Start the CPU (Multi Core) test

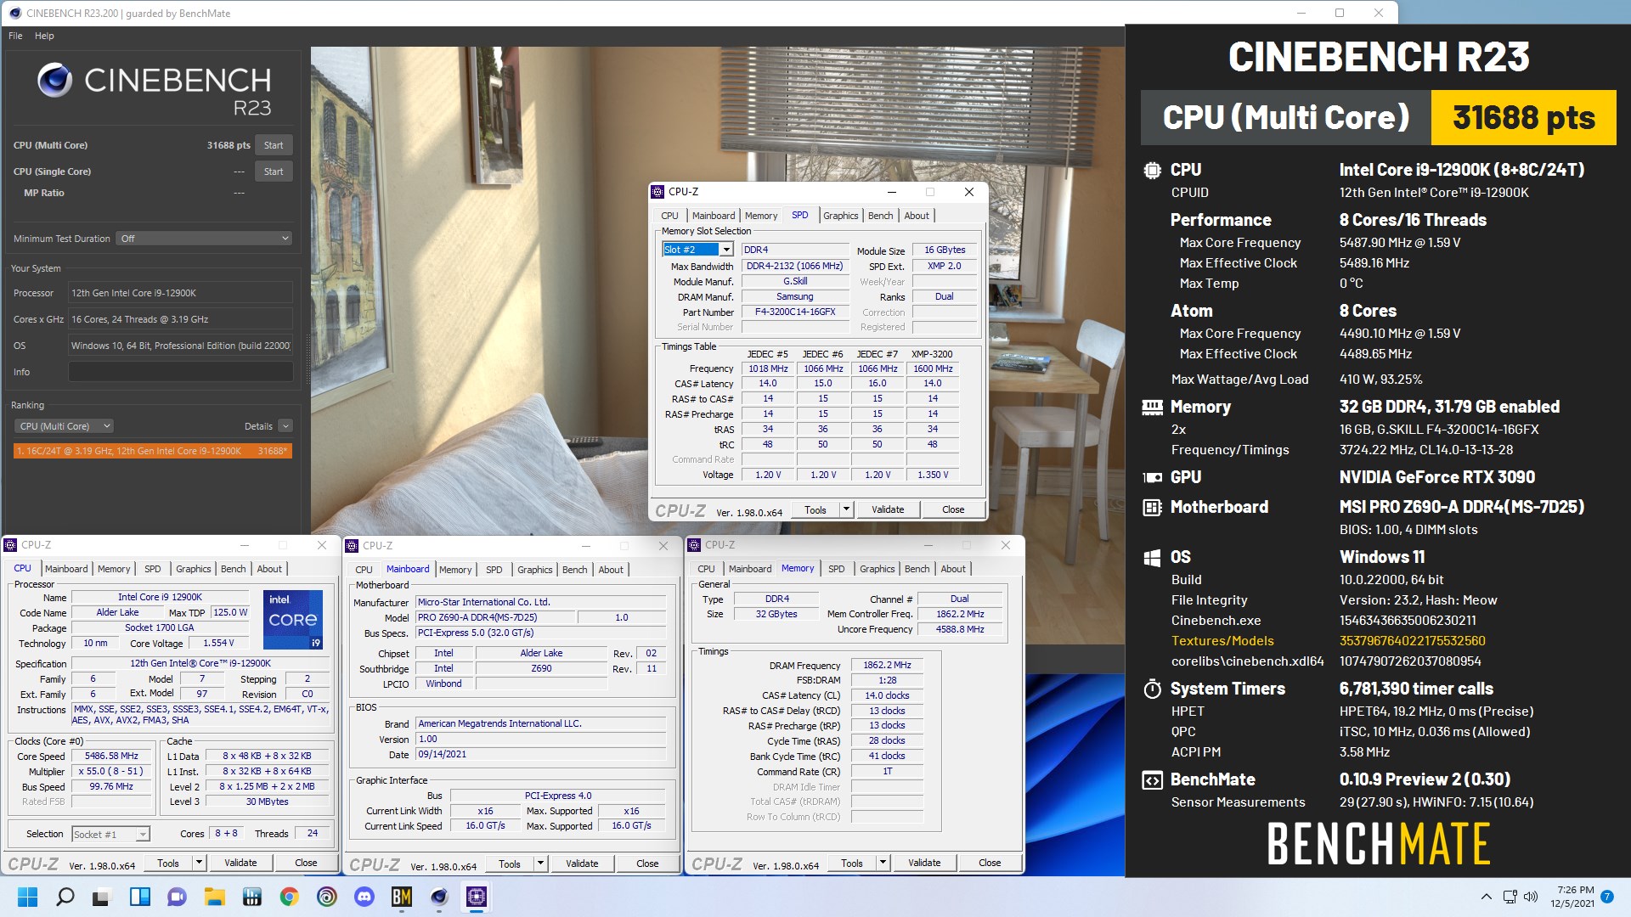click(x=274, y=145)
